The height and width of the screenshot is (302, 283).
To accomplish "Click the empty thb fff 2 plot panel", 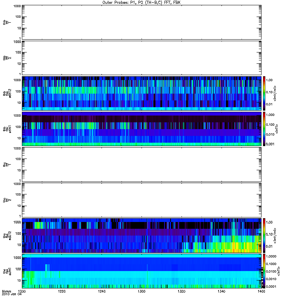I will (142, 58).
